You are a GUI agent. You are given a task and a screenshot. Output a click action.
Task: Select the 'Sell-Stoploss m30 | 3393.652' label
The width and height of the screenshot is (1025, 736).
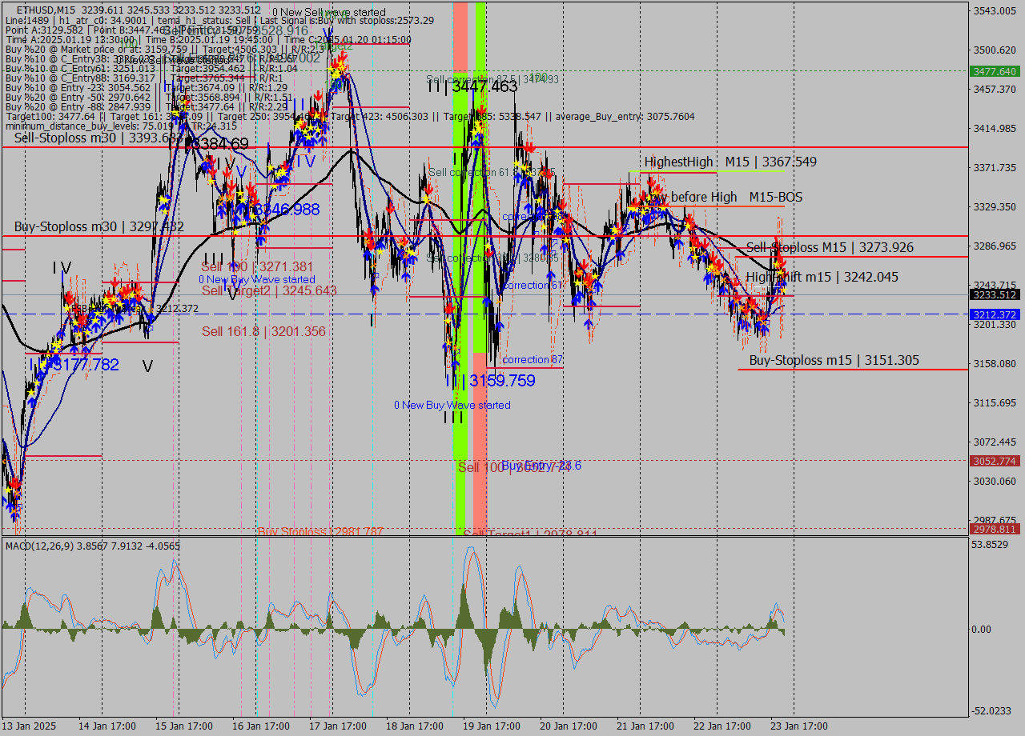click(x=99, y=138)
